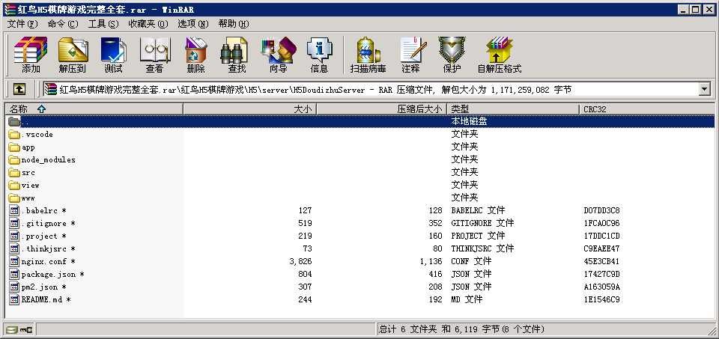Open the File (文件) menu
This screenshot has height=339, width=719.
pyautogui.click(x=22, y=24)
